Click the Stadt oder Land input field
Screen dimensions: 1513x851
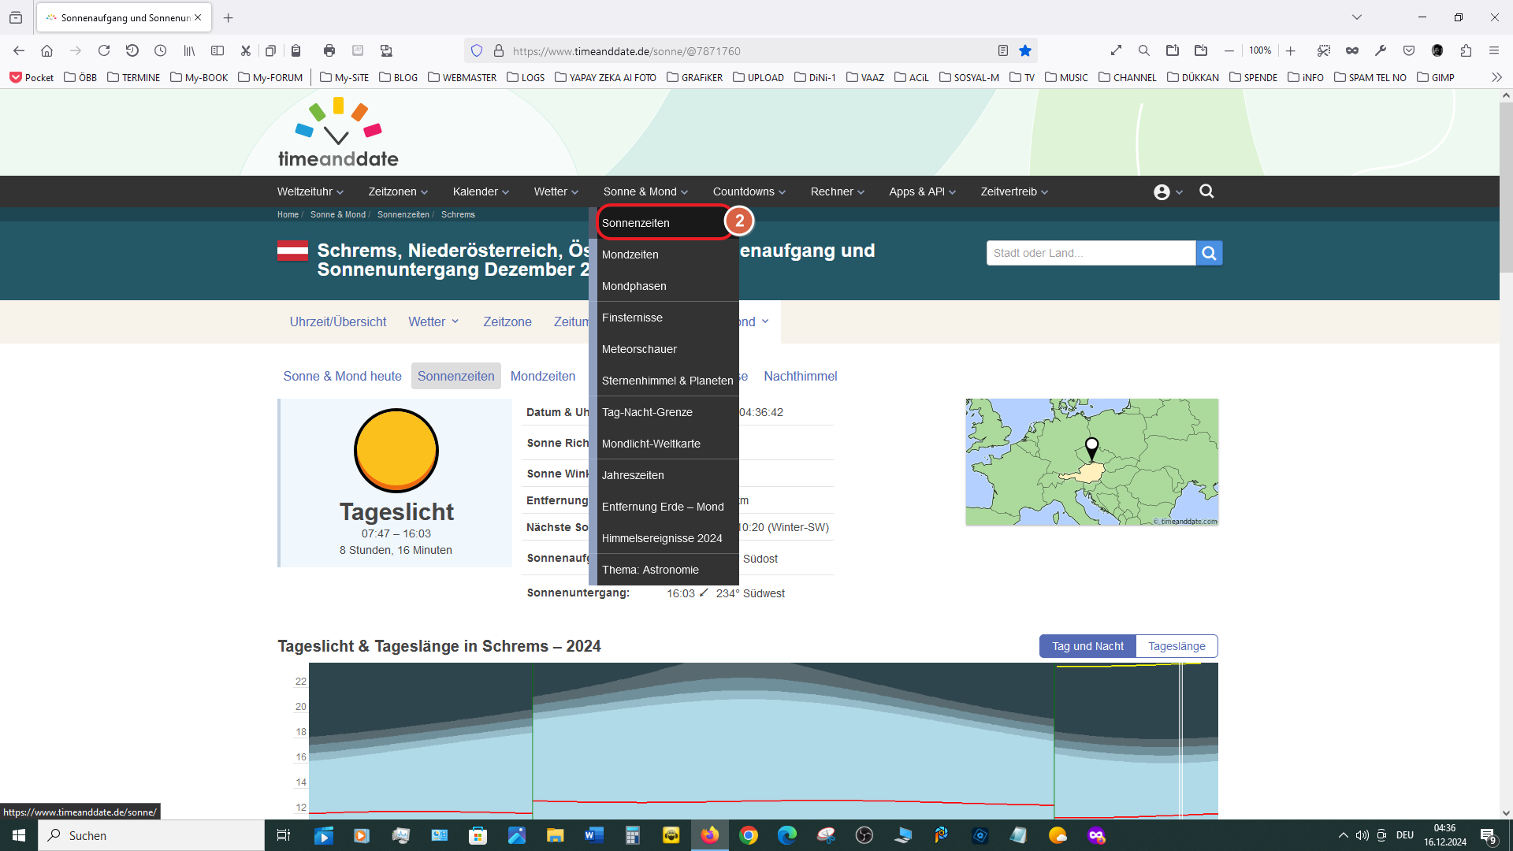(x=1091, y=252)
